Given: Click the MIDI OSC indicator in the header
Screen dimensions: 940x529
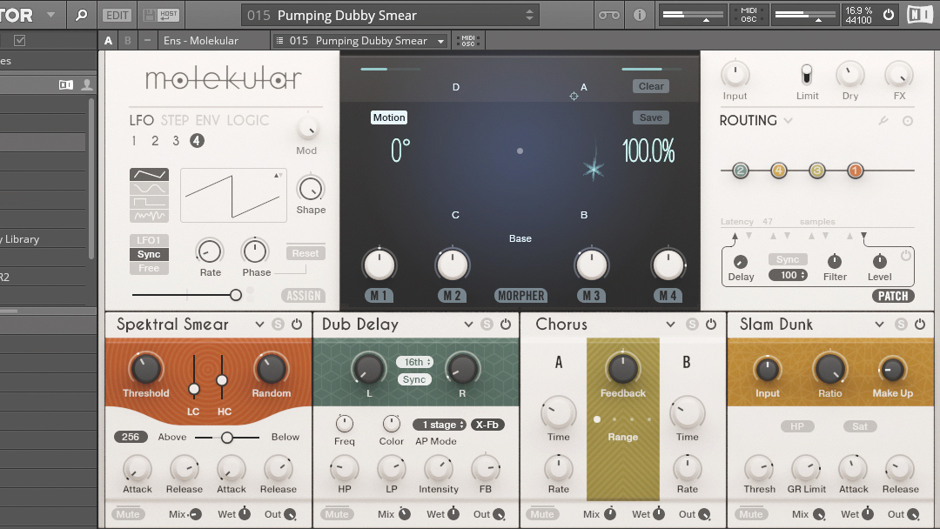Looking at the screenshot, I should (x=749, y=15).
